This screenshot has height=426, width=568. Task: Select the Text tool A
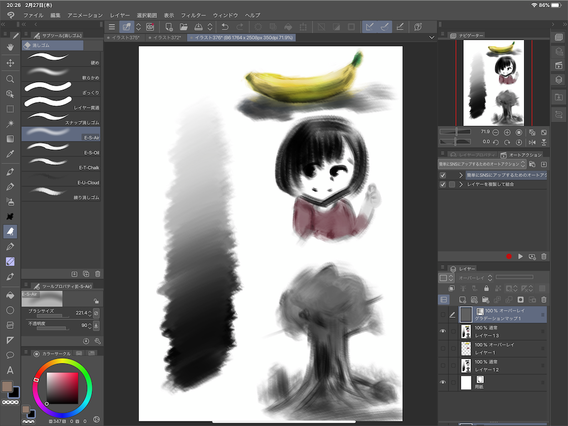10,370
